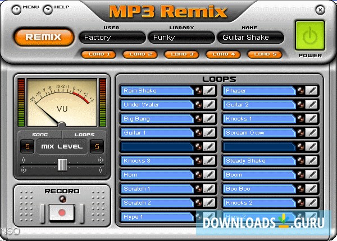Close MP3 Remix with the X button
This screenshot has height=241, width=337.
pos(320,10)
